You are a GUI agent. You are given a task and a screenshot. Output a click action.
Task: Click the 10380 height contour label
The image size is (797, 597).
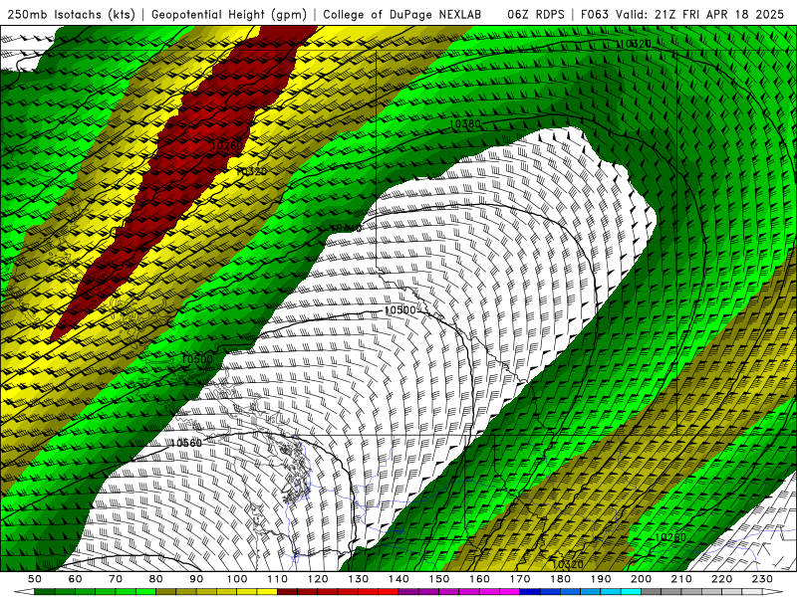pos(465,123)
